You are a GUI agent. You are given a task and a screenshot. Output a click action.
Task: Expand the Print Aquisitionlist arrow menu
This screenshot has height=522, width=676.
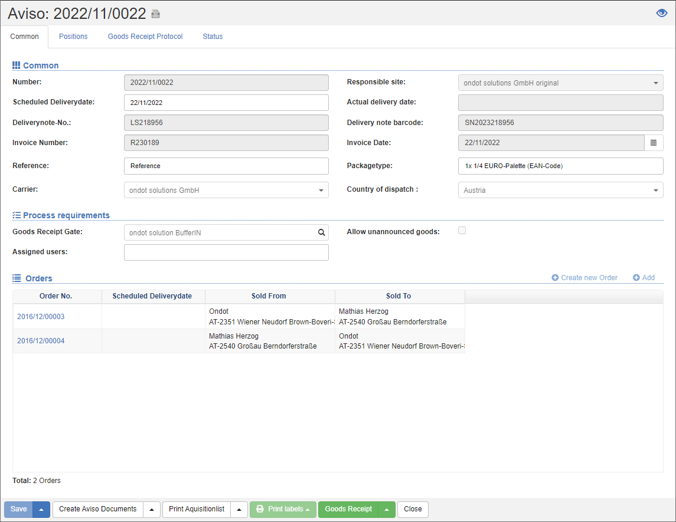click(239, 510)
